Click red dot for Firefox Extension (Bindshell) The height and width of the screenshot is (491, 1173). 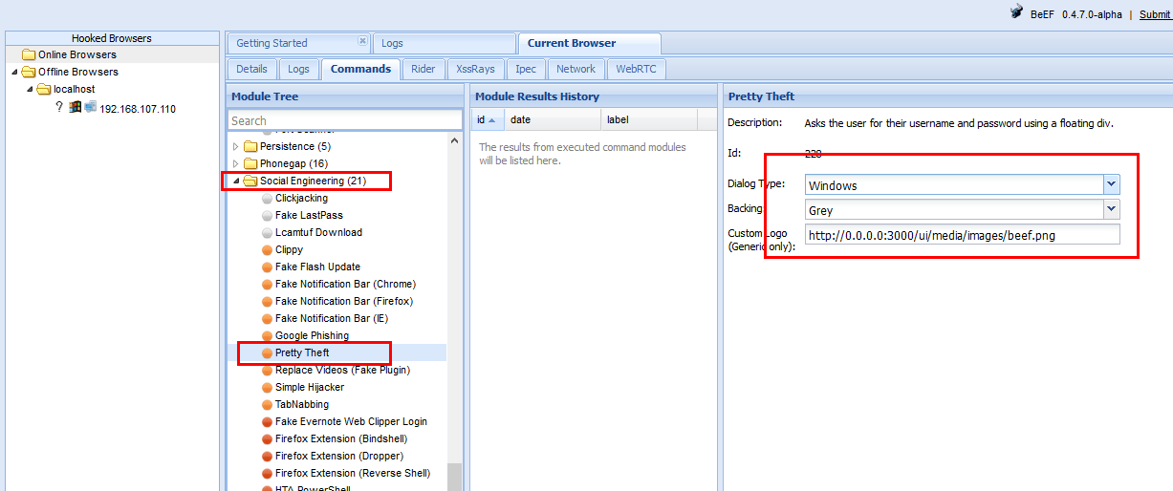pos(267,438)
